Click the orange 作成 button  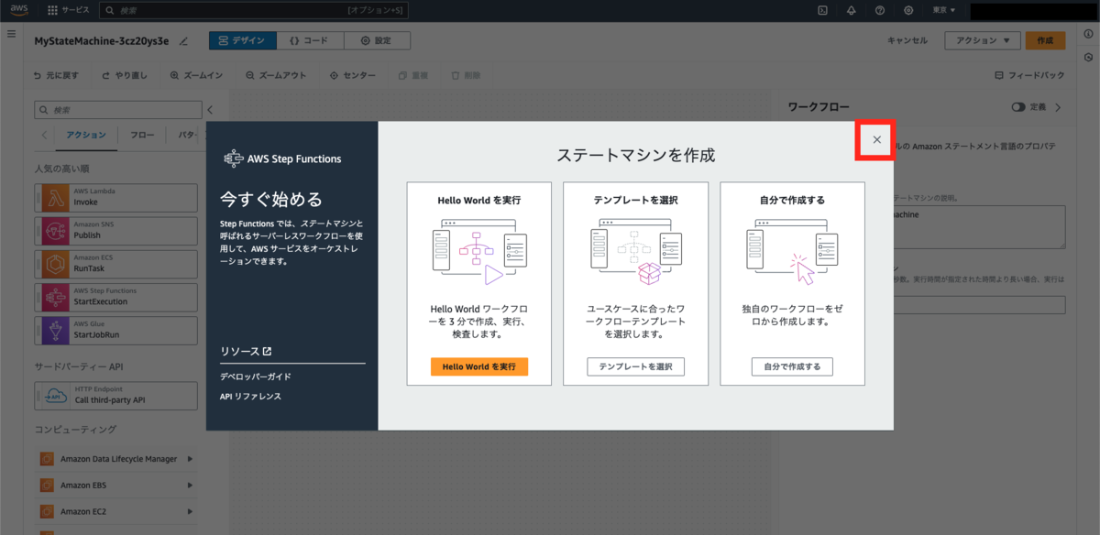click(1046, 40)
